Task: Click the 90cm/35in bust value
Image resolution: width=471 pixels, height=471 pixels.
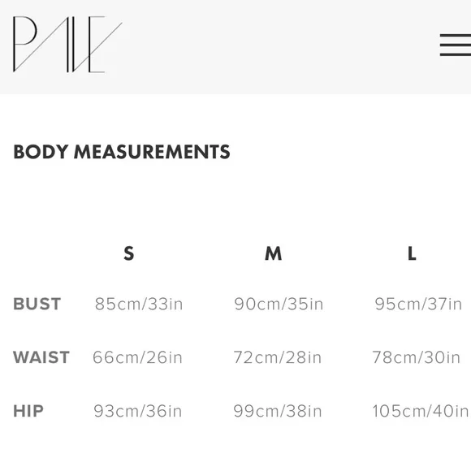Action: tap(279, 304)
